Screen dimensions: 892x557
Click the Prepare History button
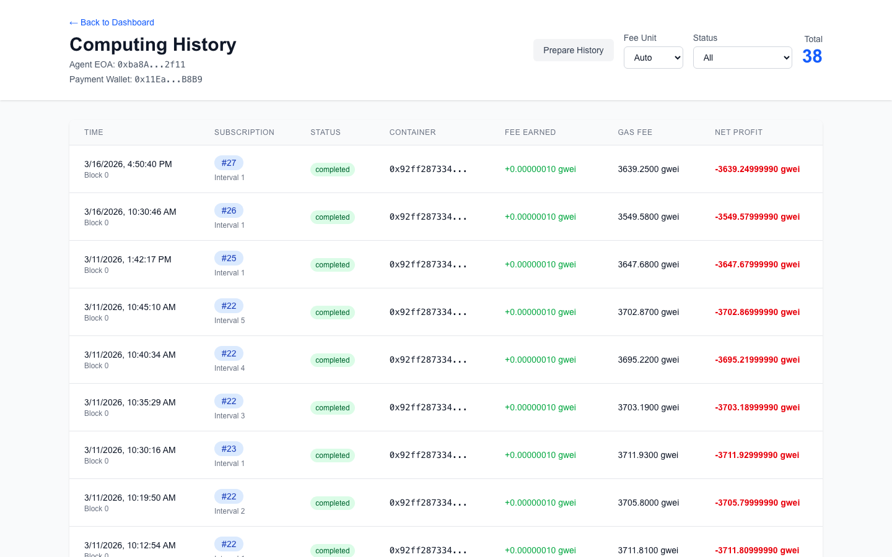point(574,50)
